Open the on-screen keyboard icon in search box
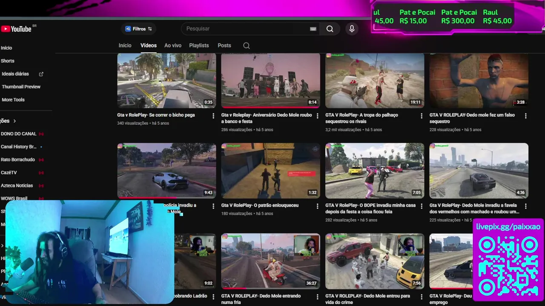The width and height of the screenshot is (545, 306). pyautogui.click(x=313, y=29)
